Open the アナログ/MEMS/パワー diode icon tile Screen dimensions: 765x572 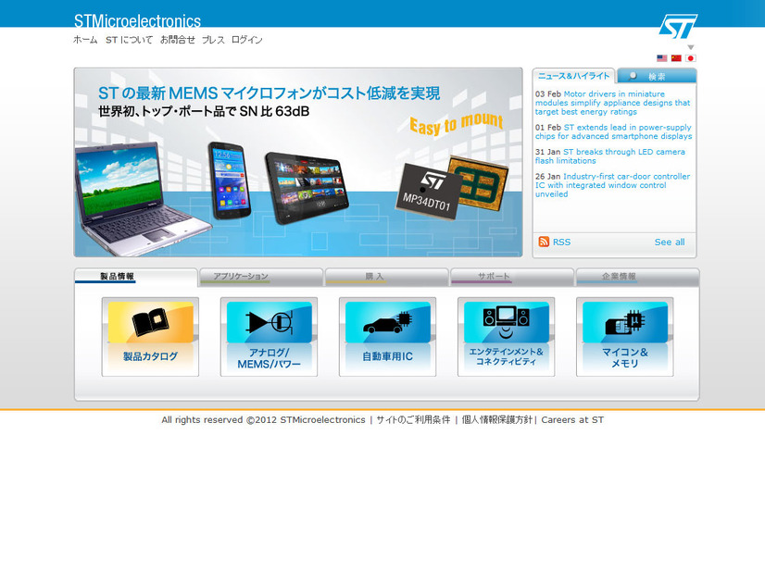269,337
